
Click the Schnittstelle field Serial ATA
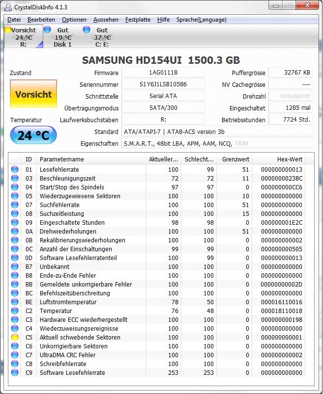(x=163, y=96)
